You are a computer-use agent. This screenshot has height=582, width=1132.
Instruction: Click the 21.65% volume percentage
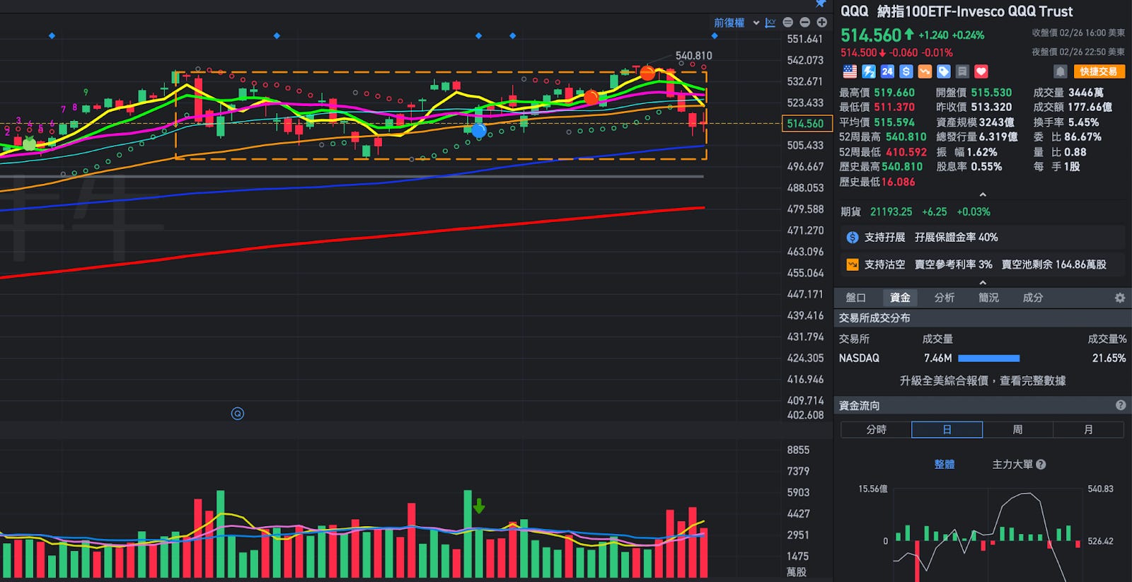[1109, 359]
